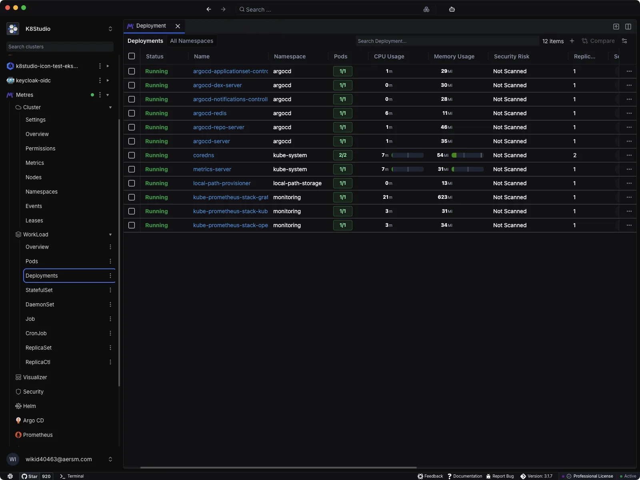Open table column filter settings icon
Image resolution: width=640 pixels, height=480 pixels.
click(624, 41)
